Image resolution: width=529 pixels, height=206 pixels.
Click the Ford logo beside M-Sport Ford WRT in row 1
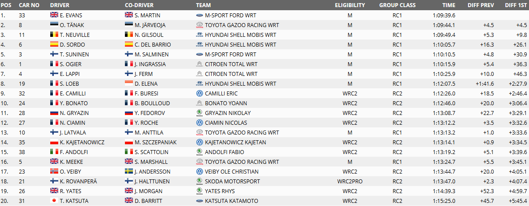199,15
